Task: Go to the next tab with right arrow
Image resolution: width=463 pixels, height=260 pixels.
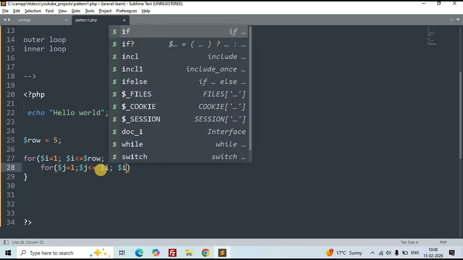Action: (9, 20)
